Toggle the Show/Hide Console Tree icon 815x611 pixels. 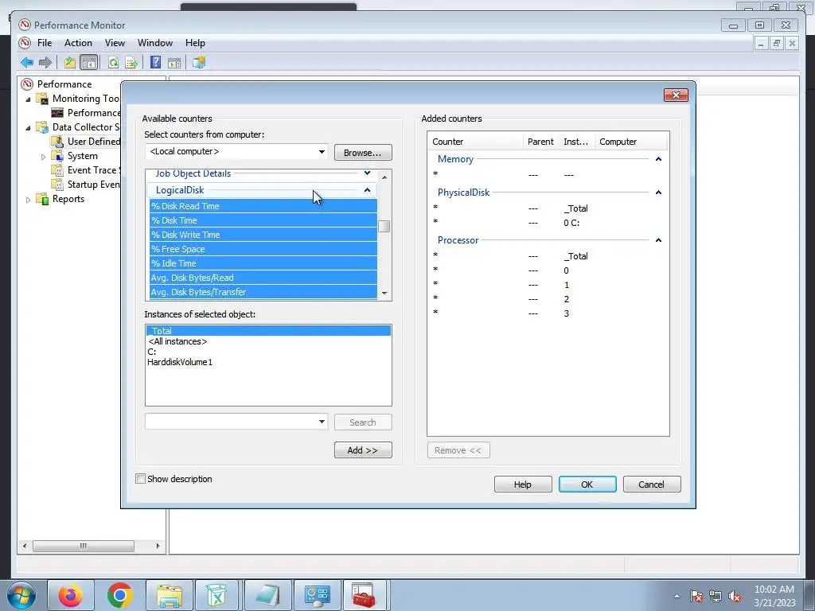[89, 63]
